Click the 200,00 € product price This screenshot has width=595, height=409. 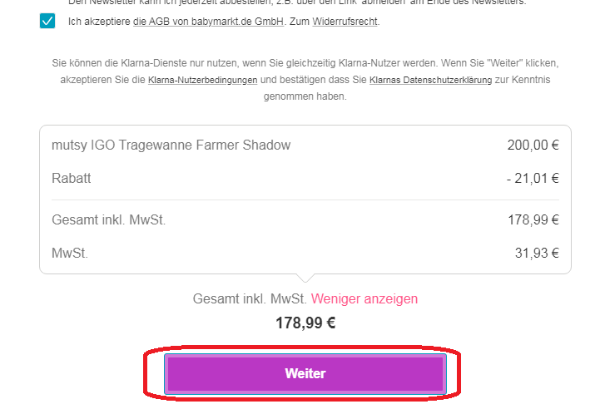[x=533, y=145]
